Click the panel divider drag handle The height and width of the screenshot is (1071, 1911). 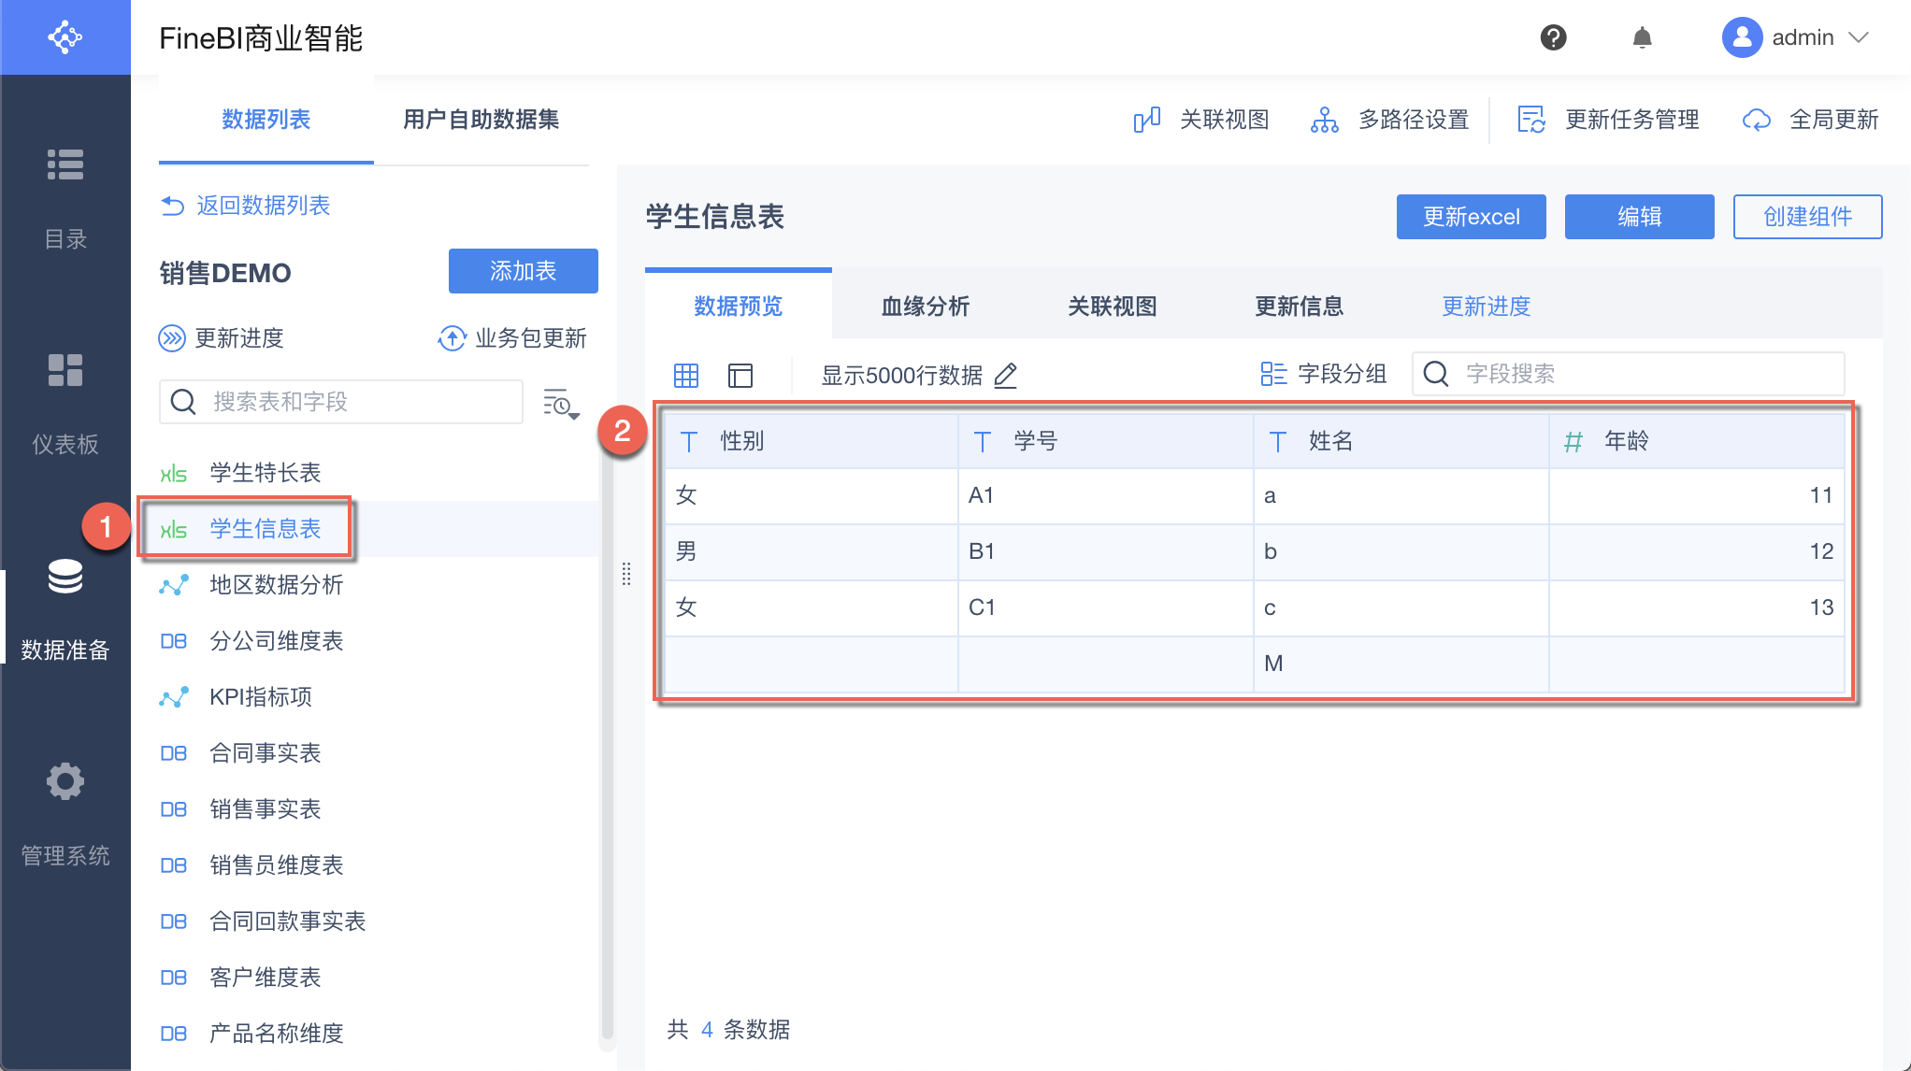coord(626,574)
